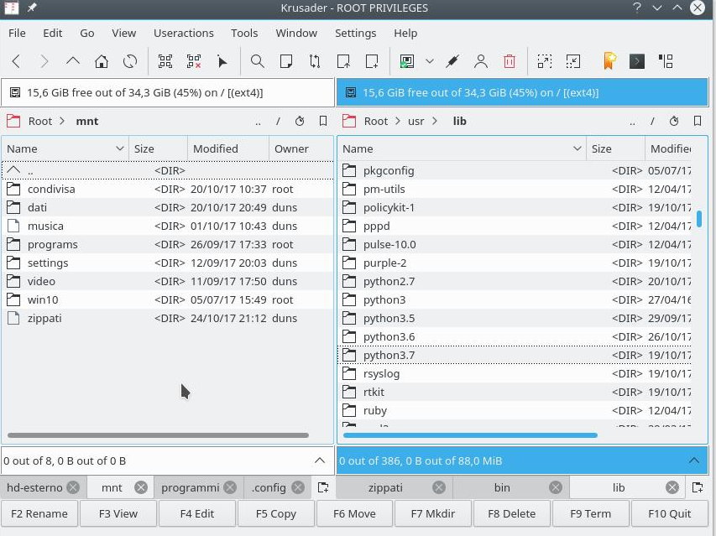716x536 pixels.
Task: Toggle the terminal emulator icon
Action: pos(637,61)
